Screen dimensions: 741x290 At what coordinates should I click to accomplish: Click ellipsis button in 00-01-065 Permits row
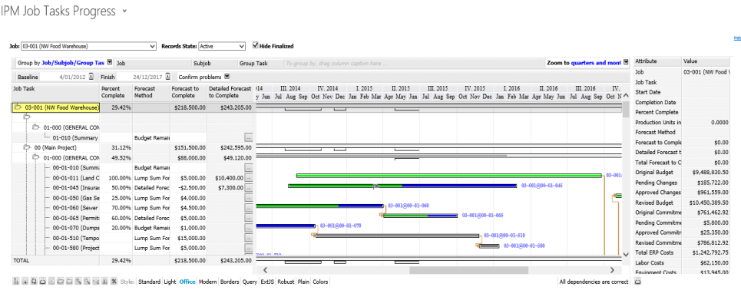[249, 218]
